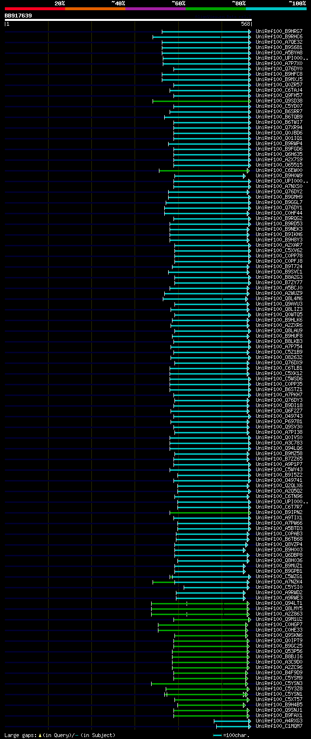Click the UniRef100_C0HGP7 label

point(278,624)
